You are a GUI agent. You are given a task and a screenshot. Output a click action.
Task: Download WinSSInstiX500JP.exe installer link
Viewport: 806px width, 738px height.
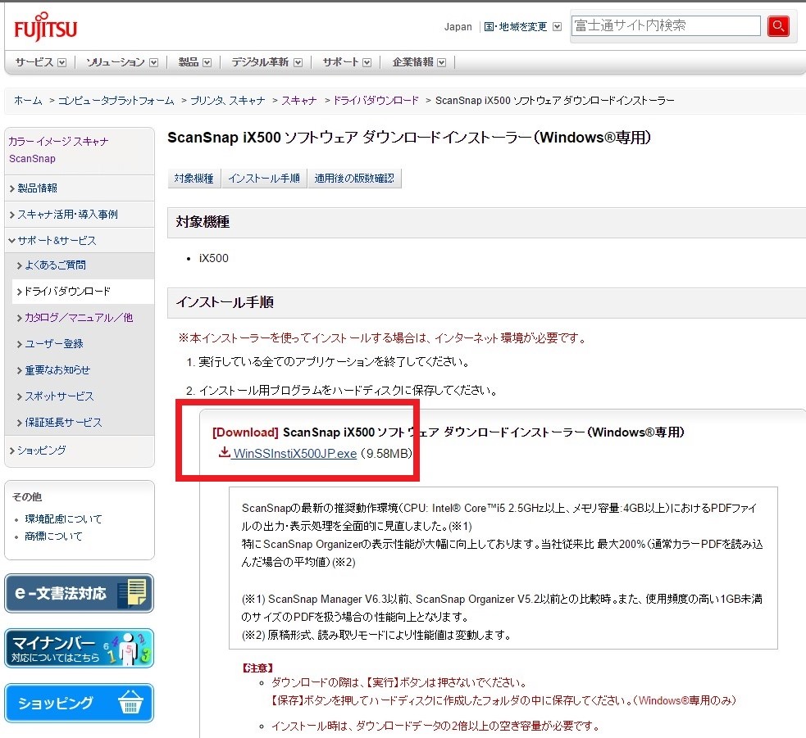(294, 454)
